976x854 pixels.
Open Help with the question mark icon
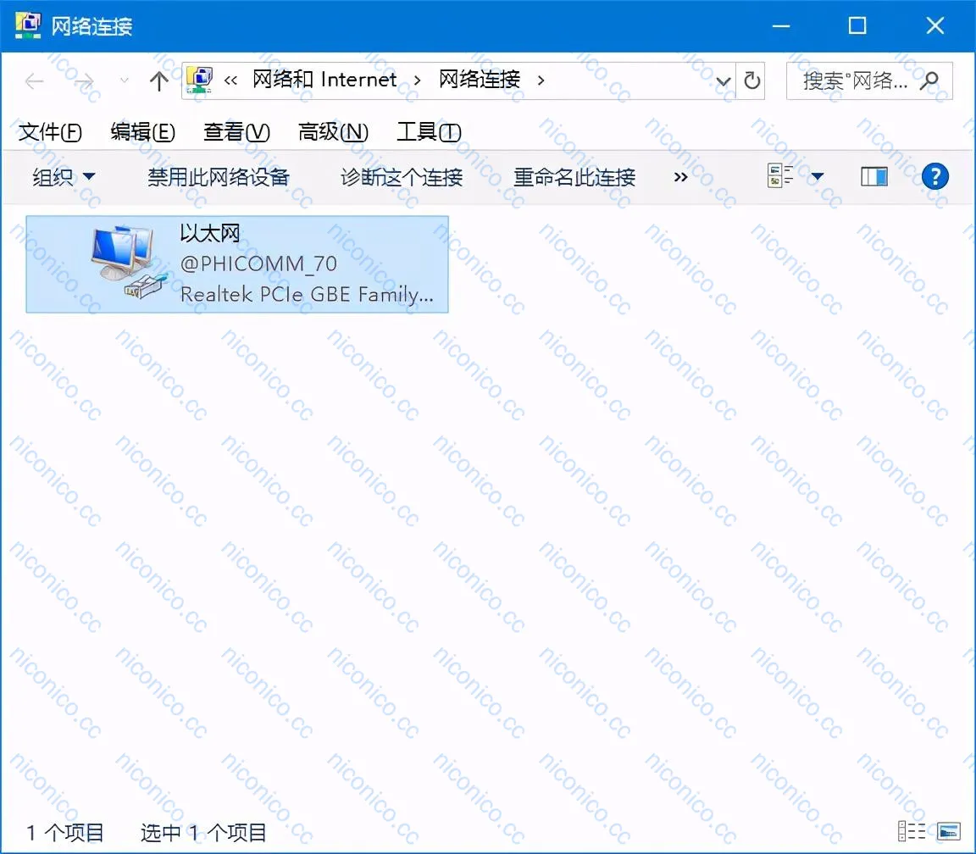(x=935, y=177)
